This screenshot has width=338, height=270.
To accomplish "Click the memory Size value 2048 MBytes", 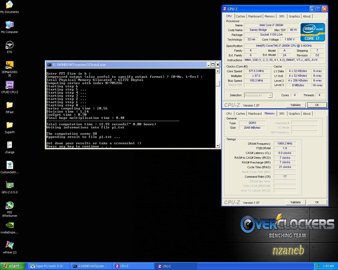I will coord(252,128).
